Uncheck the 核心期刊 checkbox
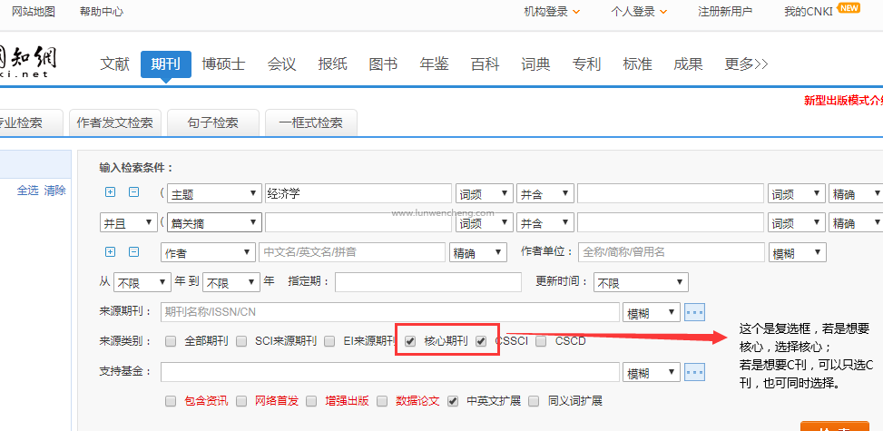Screen dimensions: 883x431 (x=410, y=341)
